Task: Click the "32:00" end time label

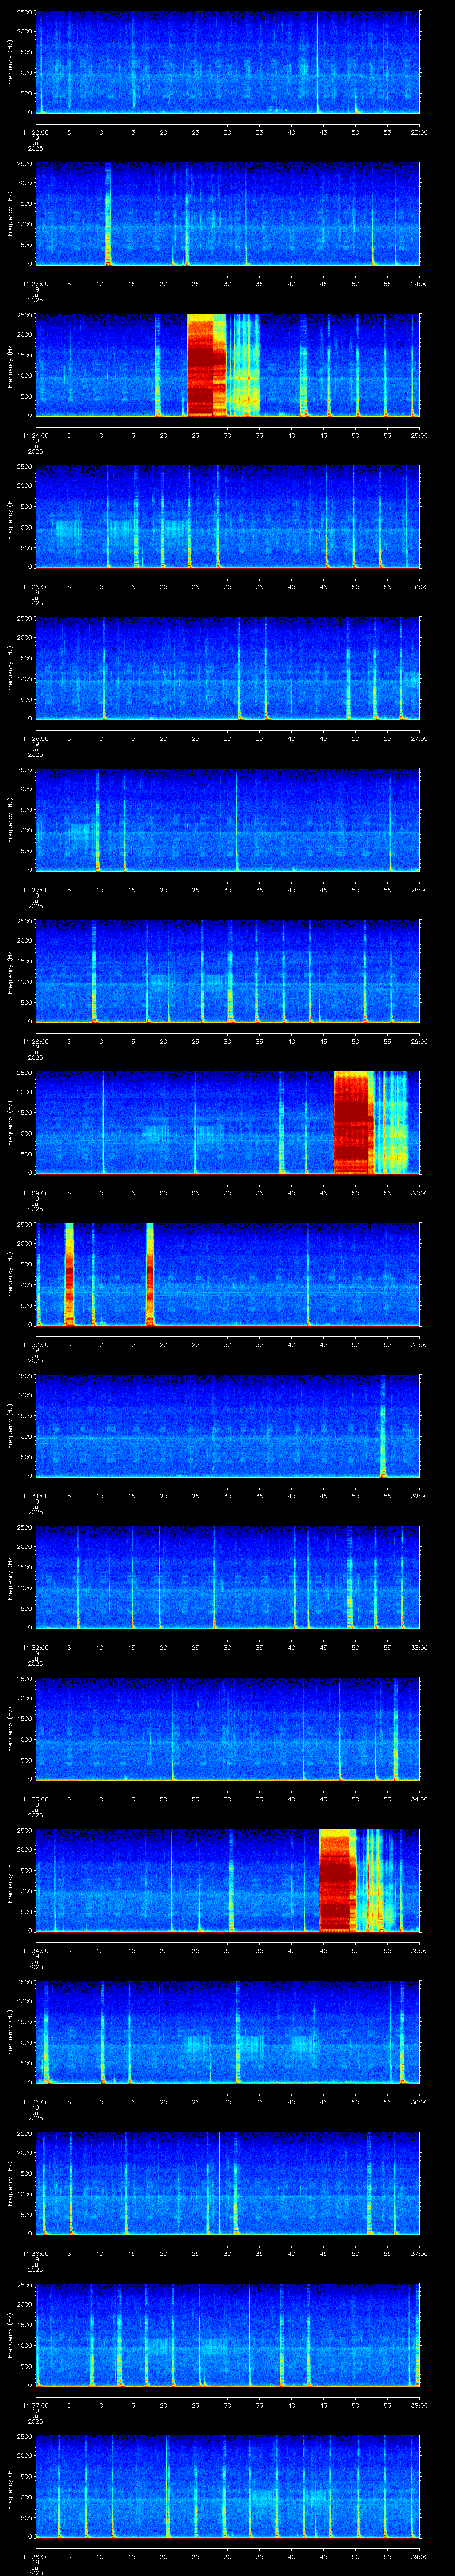Action: (x=420, y=1495)
